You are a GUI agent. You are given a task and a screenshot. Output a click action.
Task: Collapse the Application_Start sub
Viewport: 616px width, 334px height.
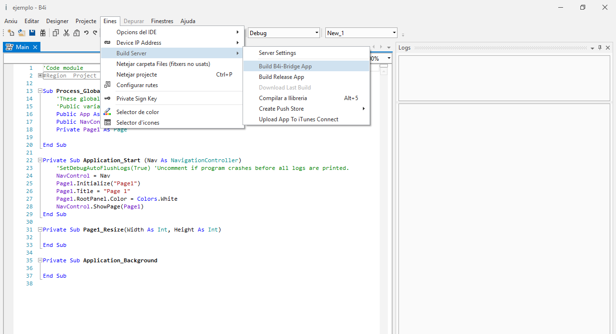(40, 160)
